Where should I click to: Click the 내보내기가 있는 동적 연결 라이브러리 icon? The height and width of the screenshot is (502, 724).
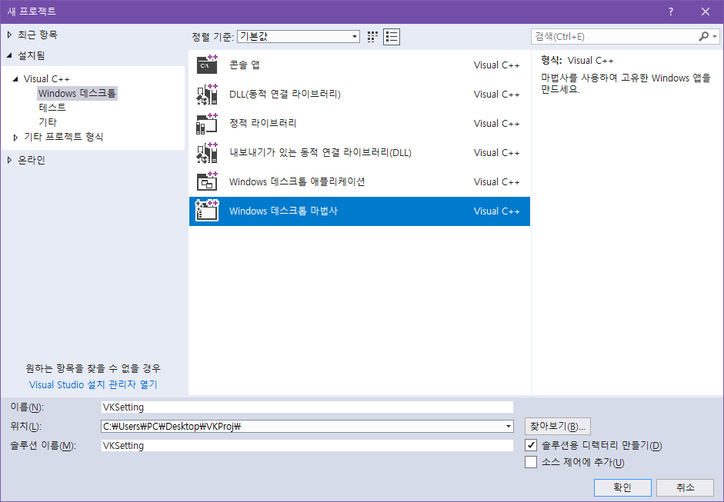[207, 153]
